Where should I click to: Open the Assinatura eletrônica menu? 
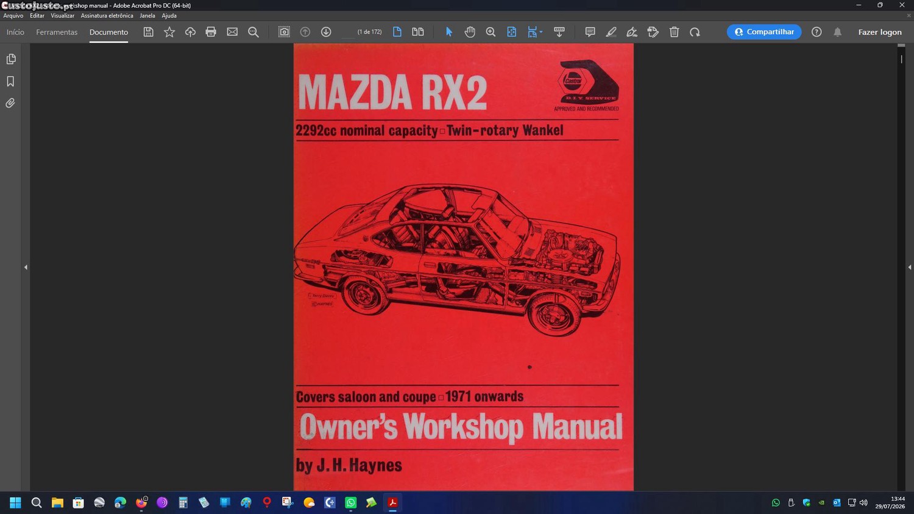tap(107, 16)
